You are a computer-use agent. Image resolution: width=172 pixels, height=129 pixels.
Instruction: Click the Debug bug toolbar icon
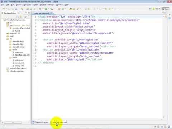[40, 9]
